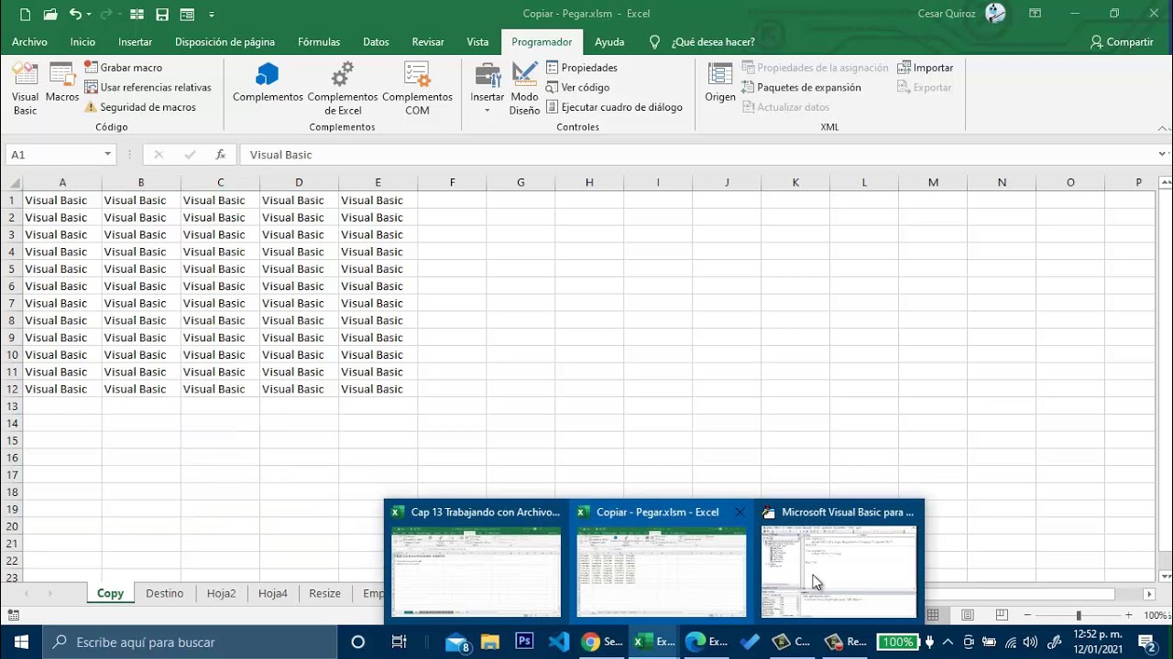Open the Windows Start menu
This screenshot has width=1173, height=659.
tap(21, 642)
